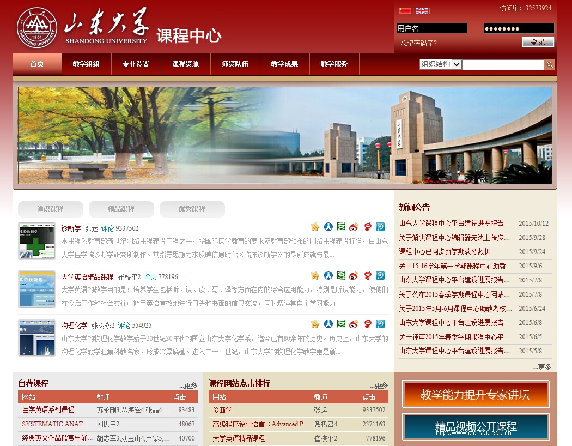
Task: Click the Shandong University emblem logo
Action: 36,26
